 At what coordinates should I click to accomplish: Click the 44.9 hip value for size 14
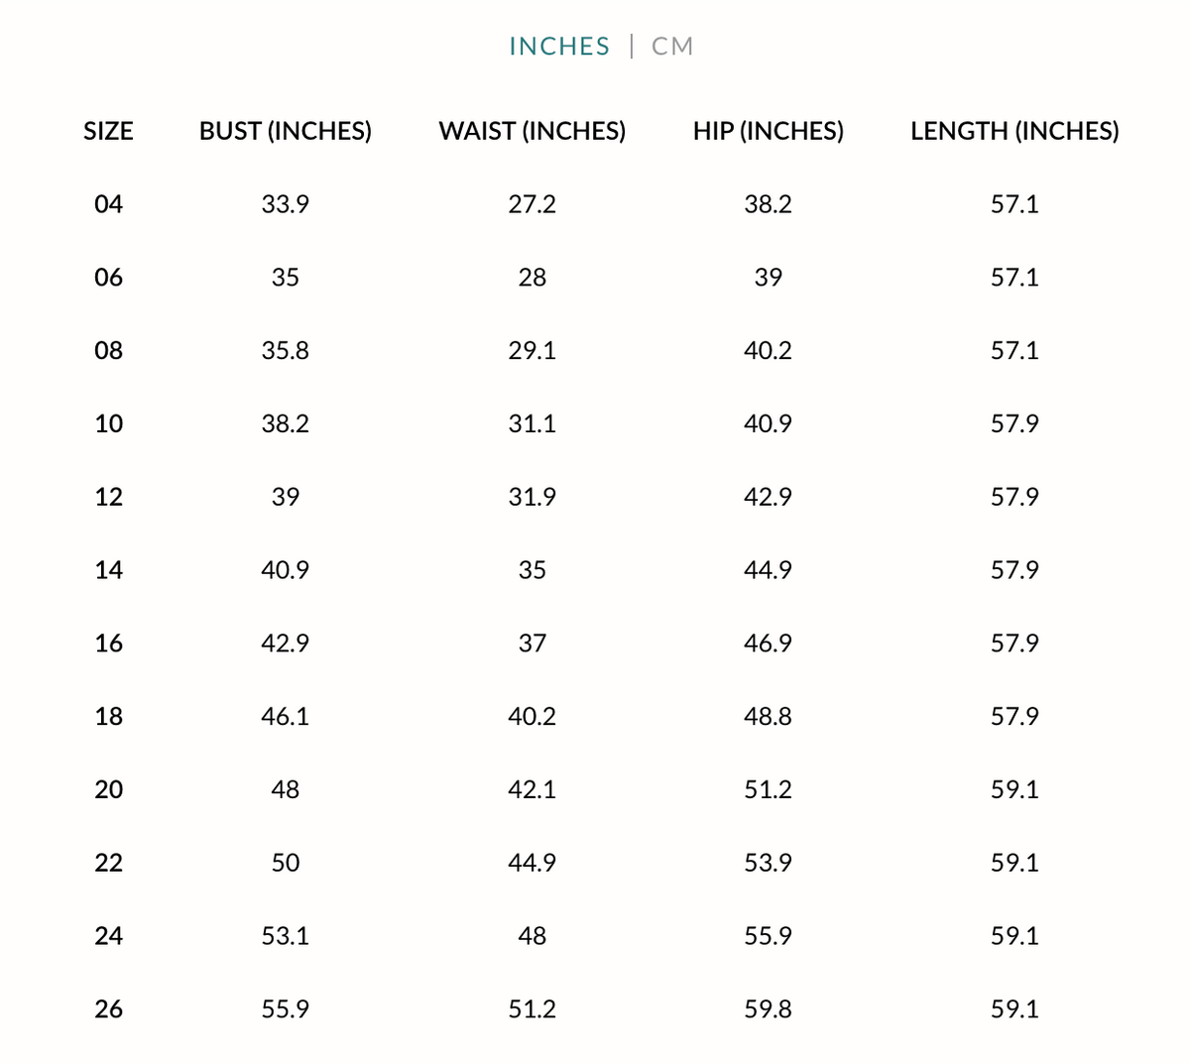769,570
